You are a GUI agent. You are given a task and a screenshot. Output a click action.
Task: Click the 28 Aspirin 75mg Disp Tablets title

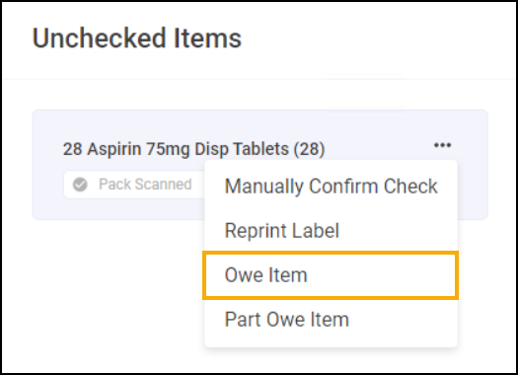point(194,149)
